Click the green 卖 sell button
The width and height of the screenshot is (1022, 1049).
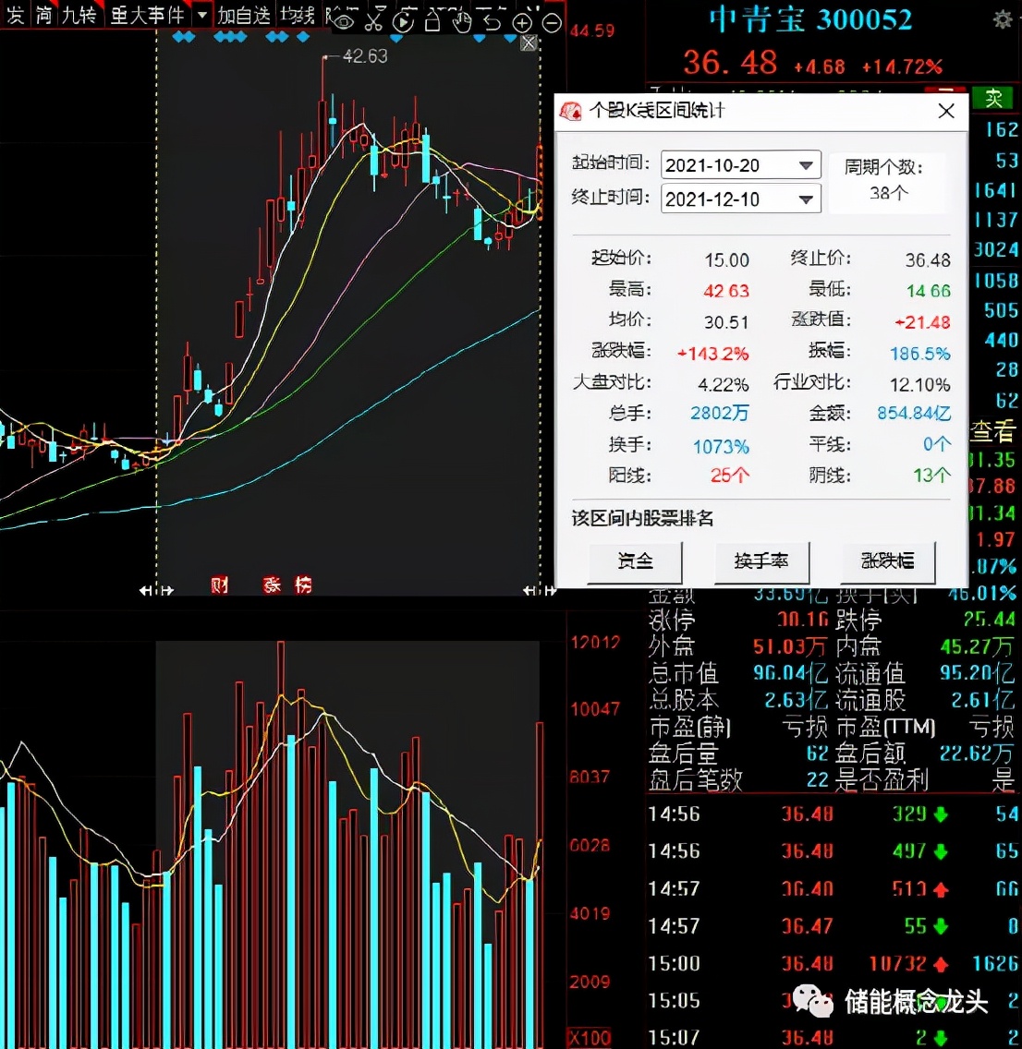click(x=993, y=98)
